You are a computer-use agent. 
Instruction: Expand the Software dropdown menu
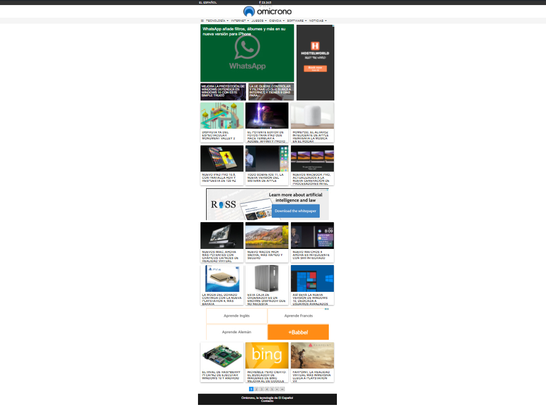pyautogui.click(x=296, y=21)
